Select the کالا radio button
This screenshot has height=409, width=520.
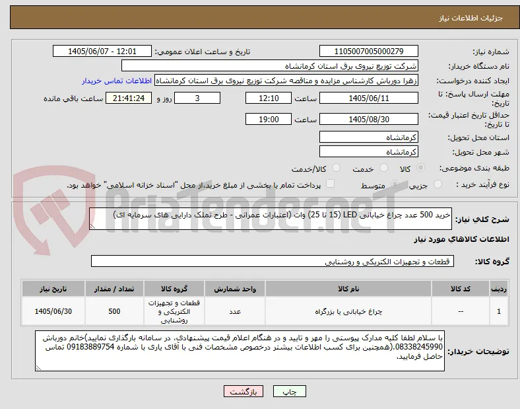(420, 168)
